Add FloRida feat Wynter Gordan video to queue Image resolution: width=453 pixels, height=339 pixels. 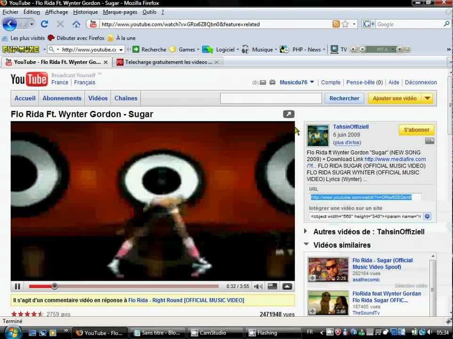click(x=312, y=311)
